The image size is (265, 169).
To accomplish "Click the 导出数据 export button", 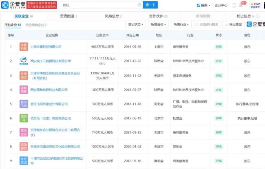I will 234,24.
